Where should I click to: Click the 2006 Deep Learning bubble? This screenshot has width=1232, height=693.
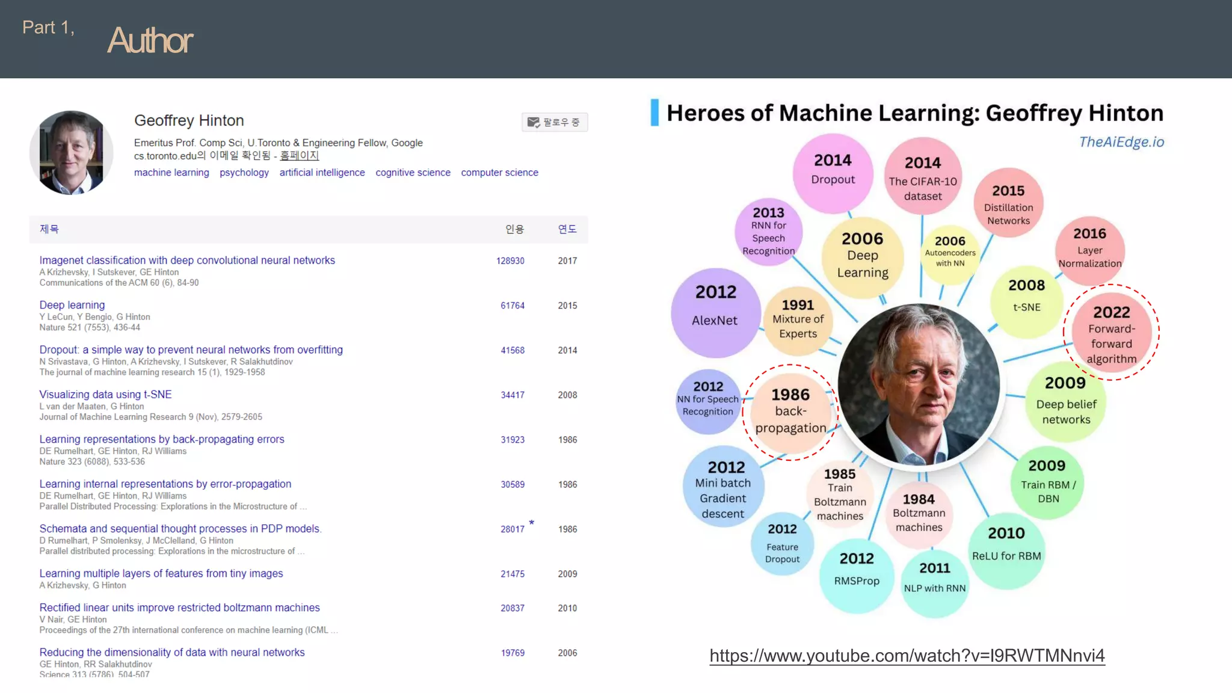point(863,257)
